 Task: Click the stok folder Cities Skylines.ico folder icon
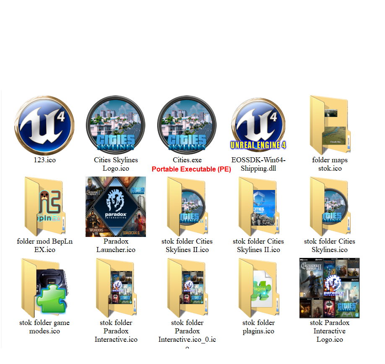click(x=330, y=206)
